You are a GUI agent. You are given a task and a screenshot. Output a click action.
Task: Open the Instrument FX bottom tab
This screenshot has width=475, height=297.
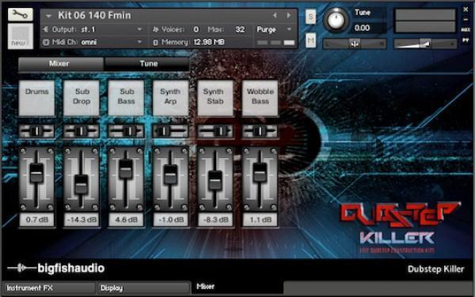[49, 288]
